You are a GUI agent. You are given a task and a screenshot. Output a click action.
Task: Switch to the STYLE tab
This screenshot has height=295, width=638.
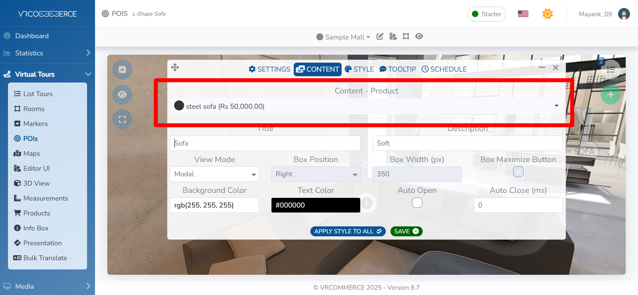359,69
